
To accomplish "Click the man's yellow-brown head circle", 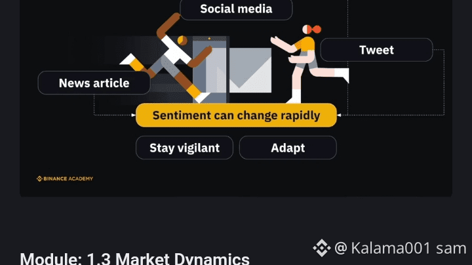I will click(x=182, y=41).
